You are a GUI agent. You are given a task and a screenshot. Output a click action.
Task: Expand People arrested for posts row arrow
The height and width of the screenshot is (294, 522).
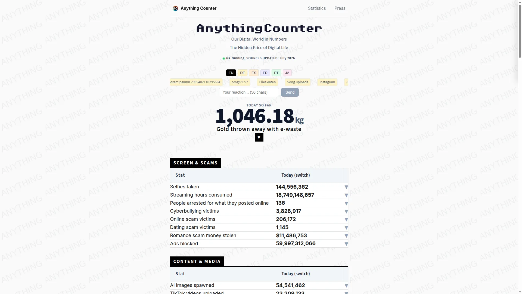[x=346, y=203]
